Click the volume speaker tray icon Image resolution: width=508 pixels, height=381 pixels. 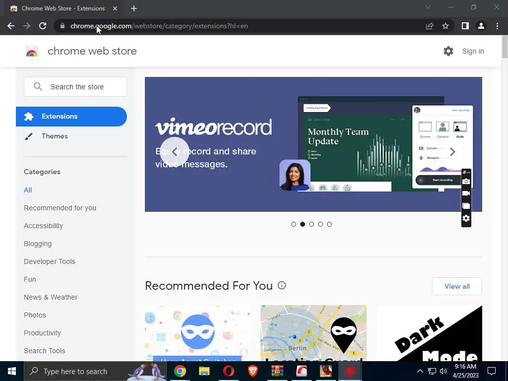coord(444,371)
